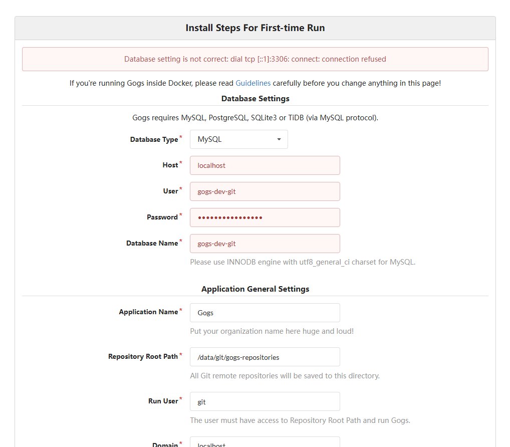This screenshot has width=510, height=447.
Task: Click the Run User label
Action: 163,401
